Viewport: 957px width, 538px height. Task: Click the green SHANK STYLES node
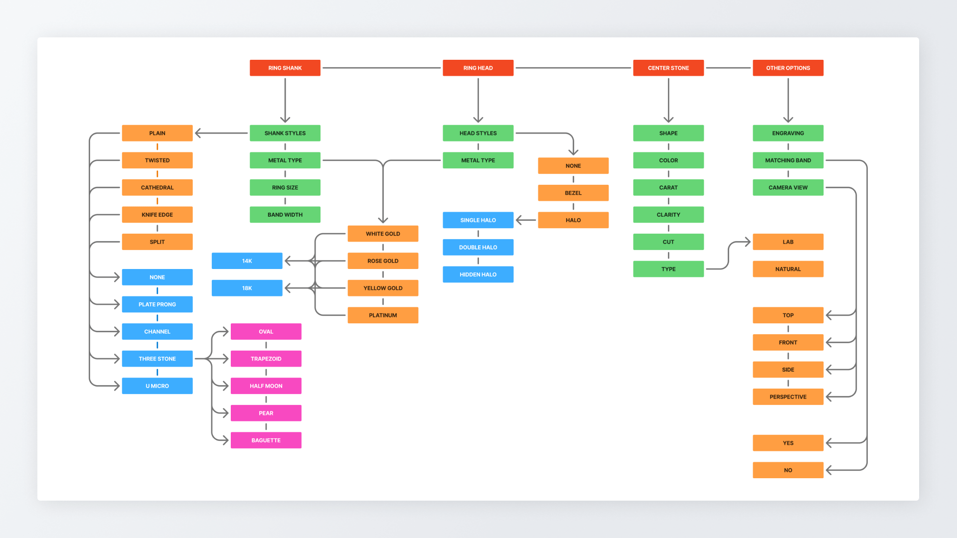285,133
